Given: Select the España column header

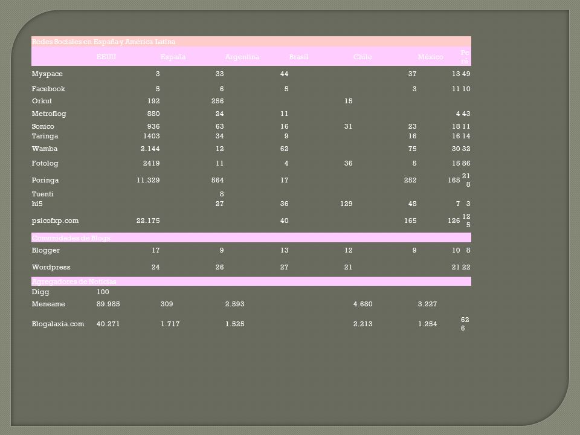Looking at the screenshot, I should click(173, 57).
